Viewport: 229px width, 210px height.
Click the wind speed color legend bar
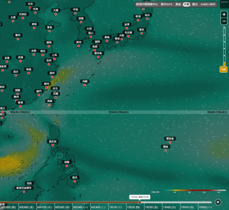(x=195, y=190)
